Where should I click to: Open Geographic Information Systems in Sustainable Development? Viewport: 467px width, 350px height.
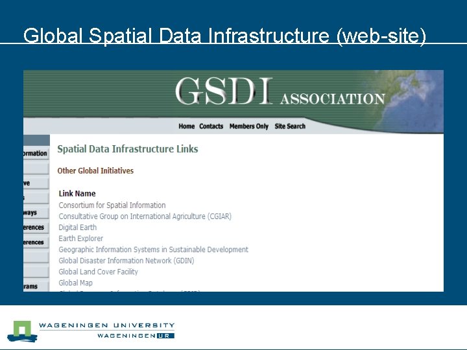tap(153, 250)
